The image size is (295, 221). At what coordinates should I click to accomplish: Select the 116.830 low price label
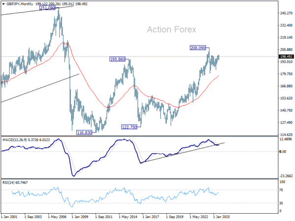click(84, 133)
